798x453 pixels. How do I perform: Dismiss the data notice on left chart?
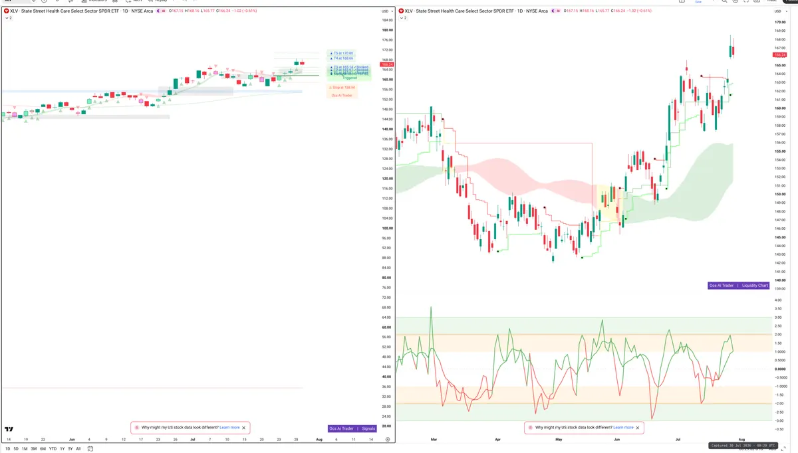click(x=244, y=428)
